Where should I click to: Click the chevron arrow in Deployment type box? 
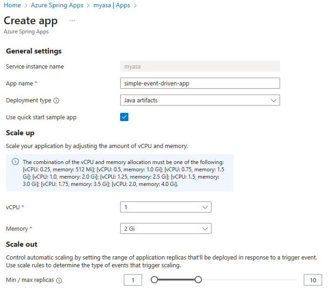coord(274,100)
